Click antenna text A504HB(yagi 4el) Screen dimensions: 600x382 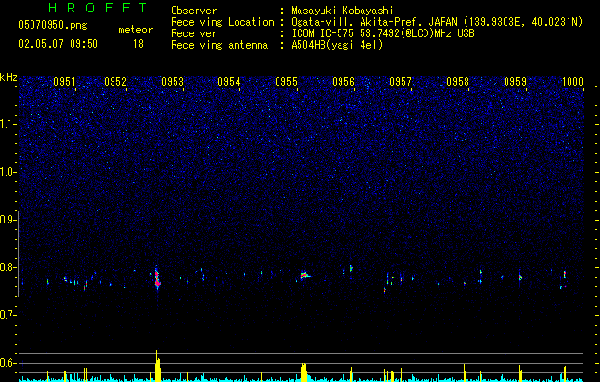(x=337, y=45)
